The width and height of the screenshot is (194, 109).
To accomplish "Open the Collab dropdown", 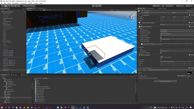I will coord(156,6).
